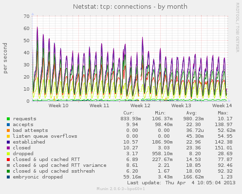Click the graph title Netstat tcp connections

(x=130, y=7)
